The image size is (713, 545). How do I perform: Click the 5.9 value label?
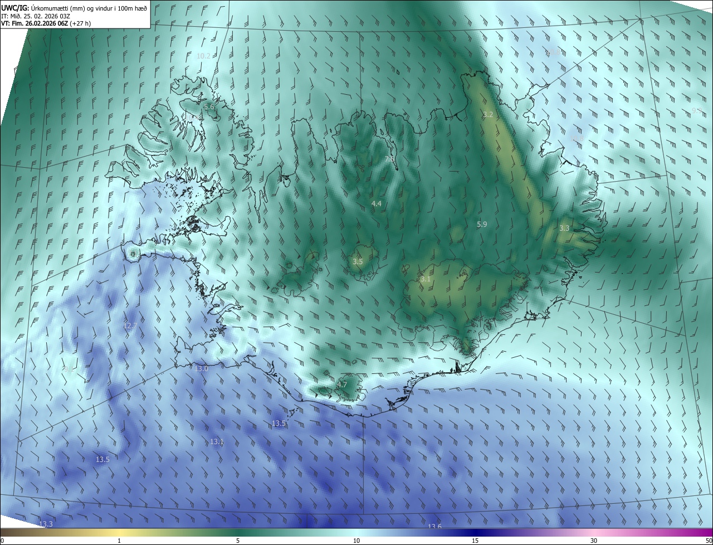click(x=482, y=224)
